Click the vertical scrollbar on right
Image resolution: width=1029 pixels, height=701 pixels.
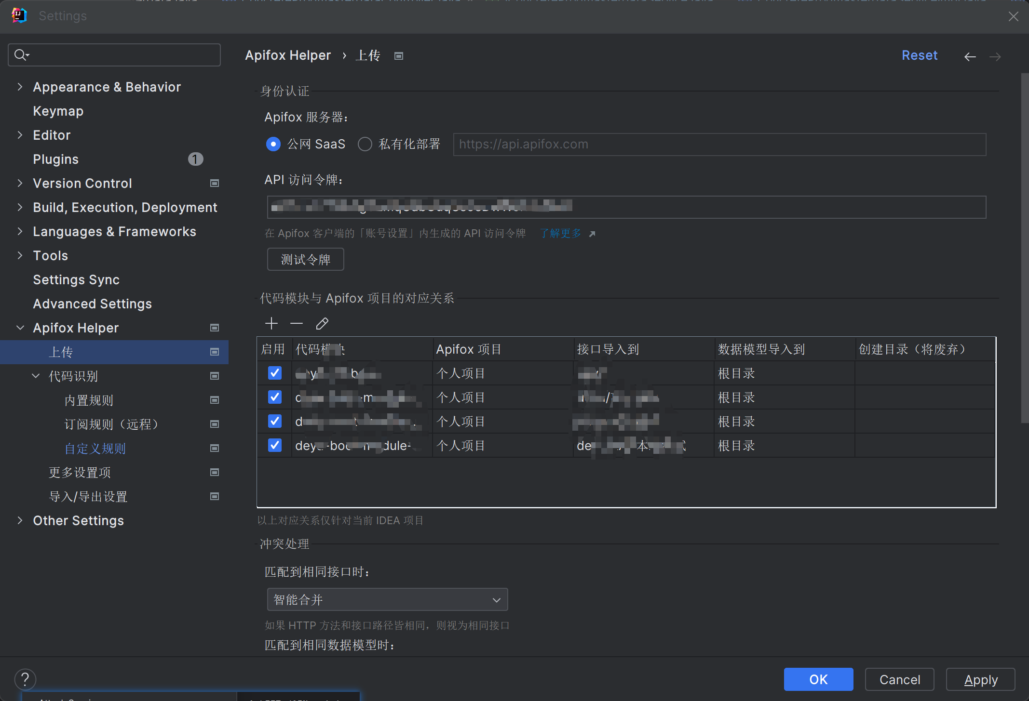(1024, 248)
